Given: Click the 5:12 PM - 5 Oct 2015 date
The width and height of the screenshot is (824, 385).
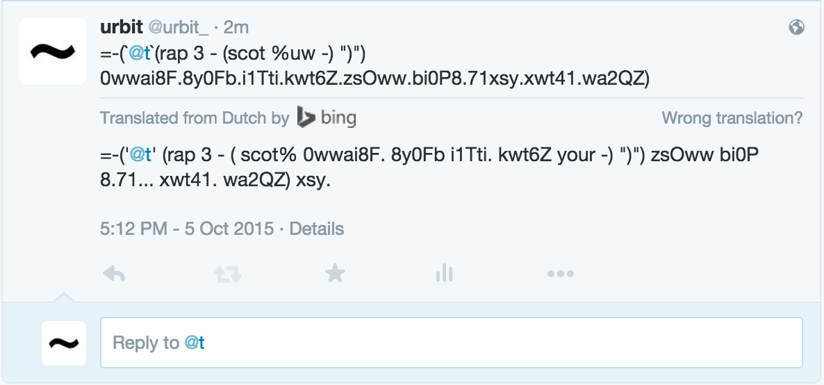Looking at the screenshot, I should tap(187, 229).
